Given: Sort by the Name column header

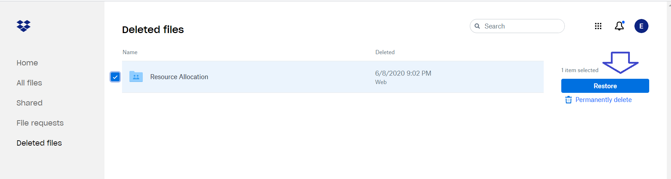Looking at the screenshot, I should point(130,52).
